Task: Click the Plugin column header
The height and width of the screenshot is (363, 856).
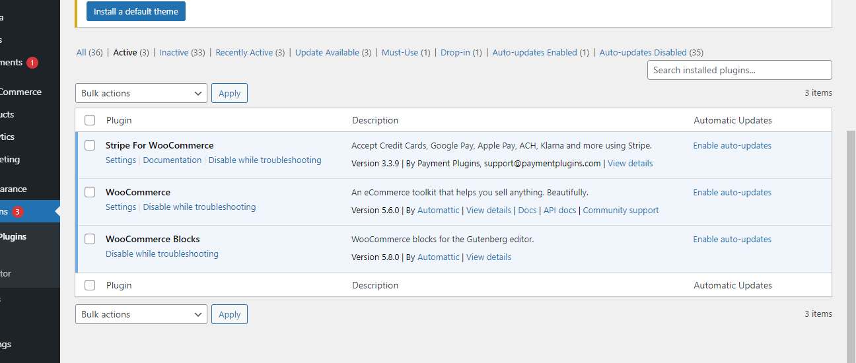Action: 119,120
